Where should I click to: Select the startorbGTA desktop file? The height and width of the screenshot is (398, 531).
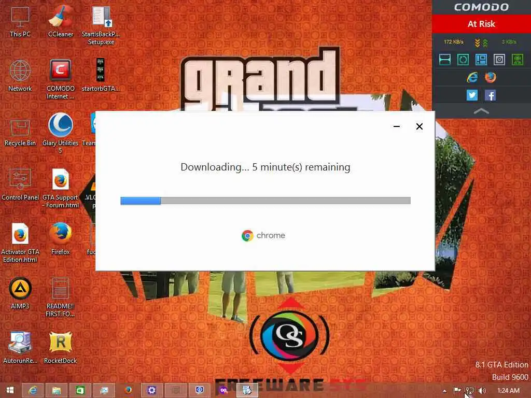click(x=101, y=75)
